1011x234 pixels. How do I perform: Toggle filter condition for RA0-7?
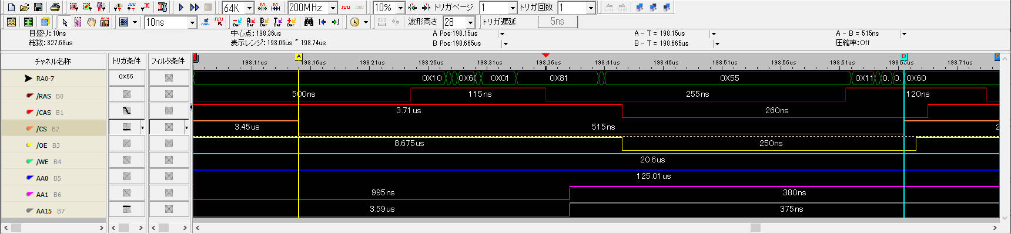coord(169,77)
